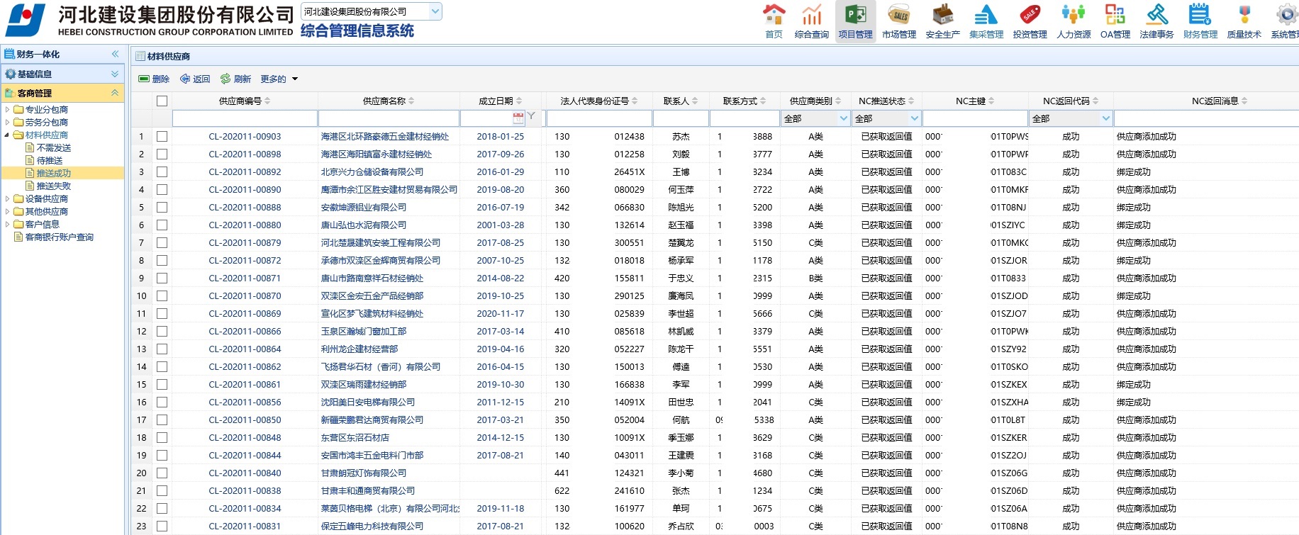Open supplier link CL-202011-00888
The width and height of the screenshot is (1299, 535).
(x=245, y=208)
